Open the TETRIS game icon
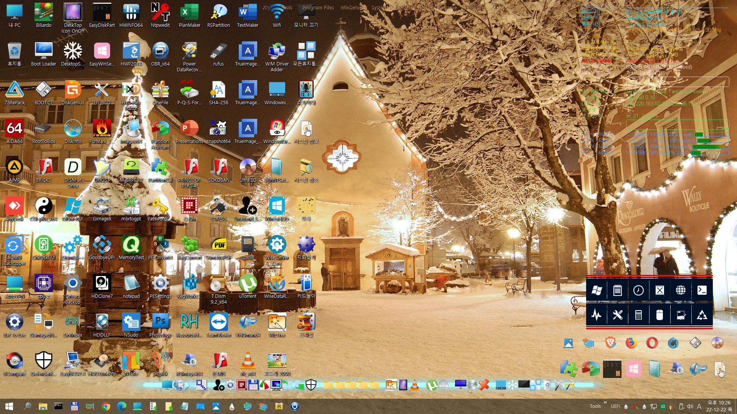This screenshot has width=737, height=414. (x=218, y=364)
